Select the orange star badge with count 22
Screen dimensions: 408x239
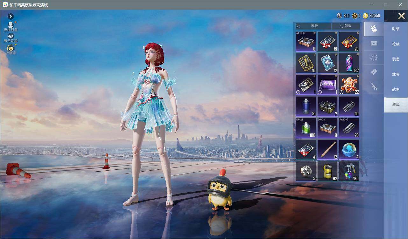point(349,85)
